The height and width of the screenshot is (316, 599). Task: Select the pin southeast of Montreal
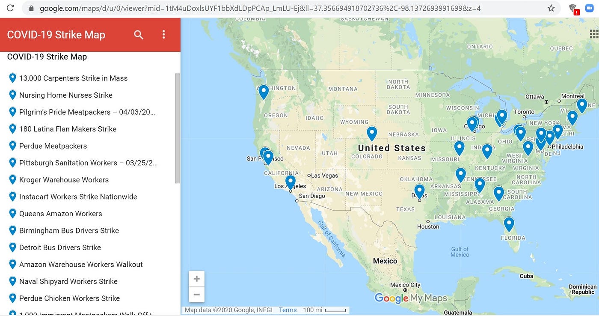pyautogui.click(x=581, y=105)
